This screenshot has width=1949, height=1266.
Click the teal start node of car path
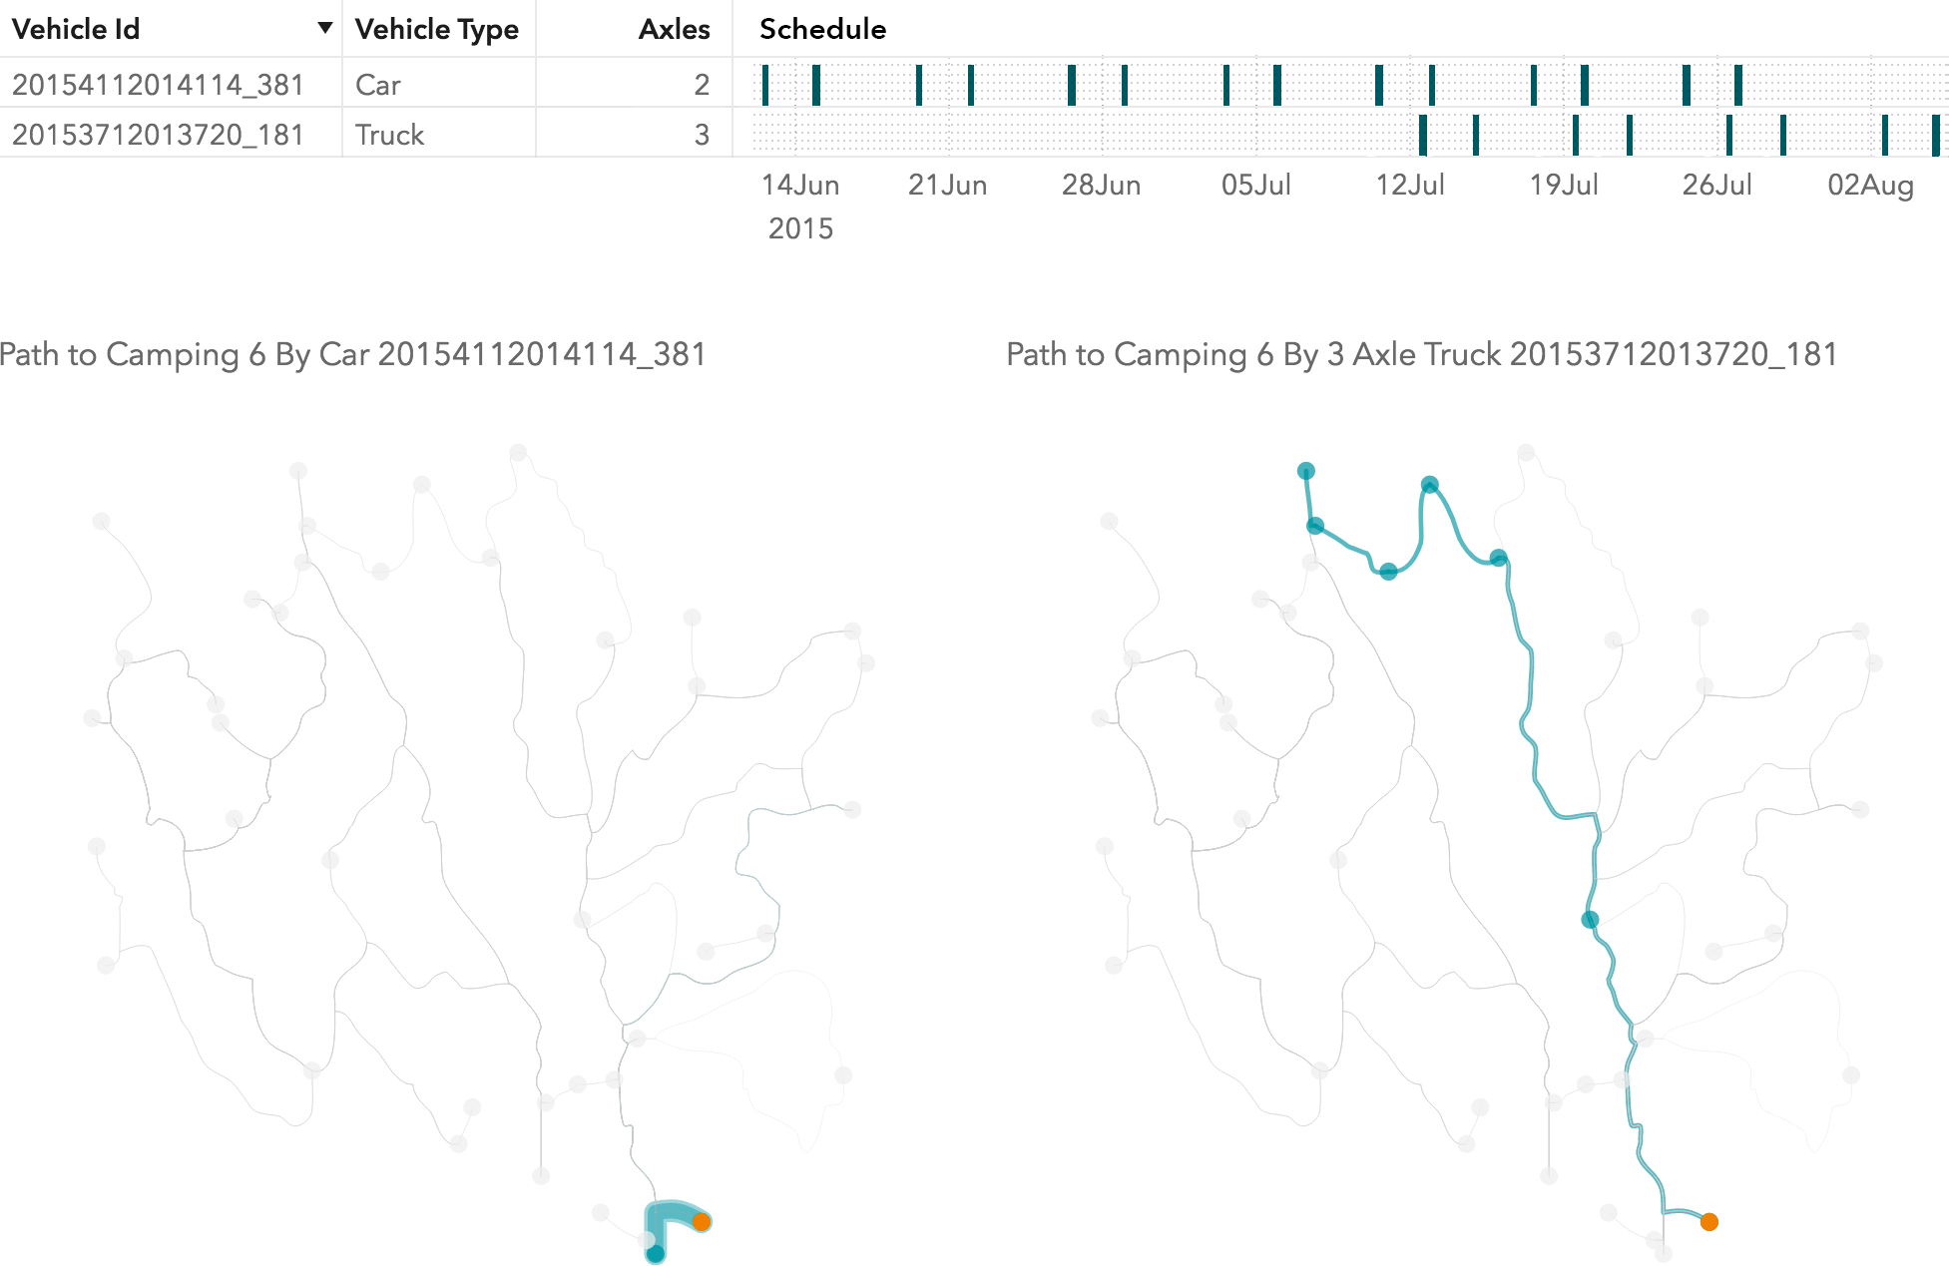pyautogui.click(x=655, y=1254)
